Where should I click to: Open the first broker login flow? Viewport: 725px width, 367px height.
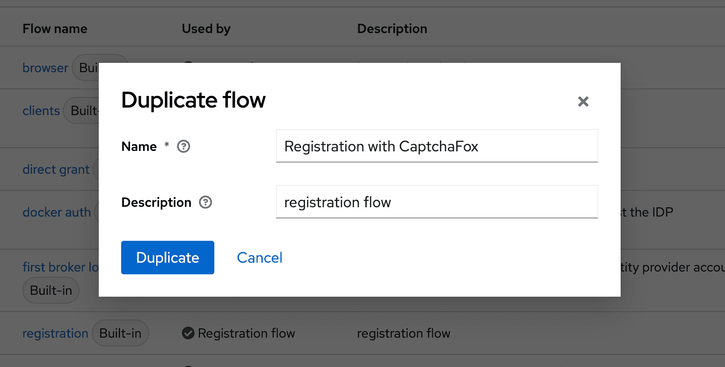[61, 267]
